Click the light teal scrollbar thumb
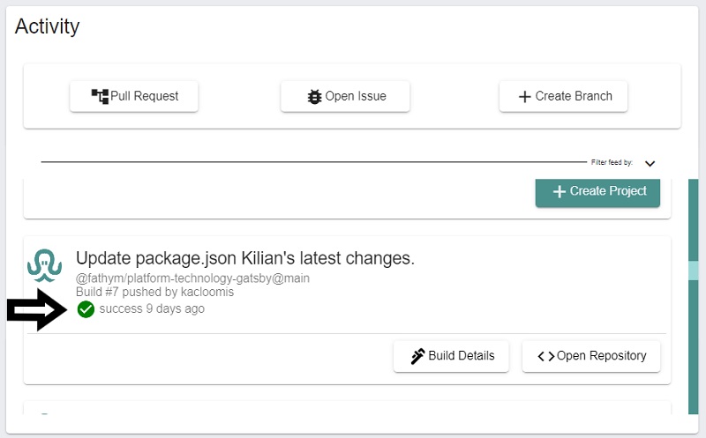The image size is (706, 438). [694, 271]
